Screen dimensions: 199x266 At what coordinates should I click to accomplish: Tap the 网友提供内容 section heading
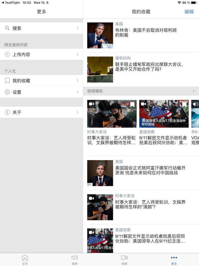coord(16,45)
